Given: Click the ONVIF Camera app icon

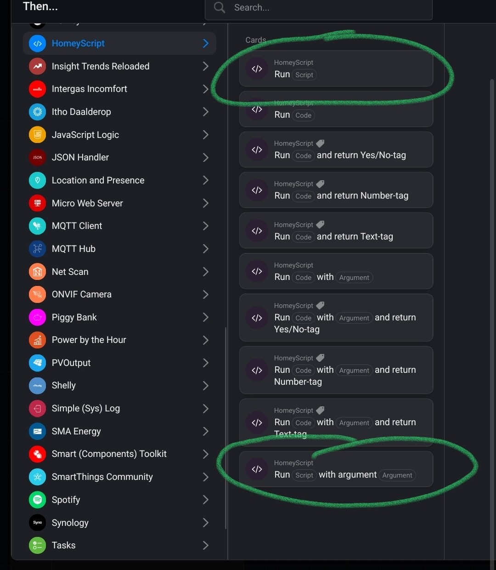Looking at the screenshot, I should [37, 294].
